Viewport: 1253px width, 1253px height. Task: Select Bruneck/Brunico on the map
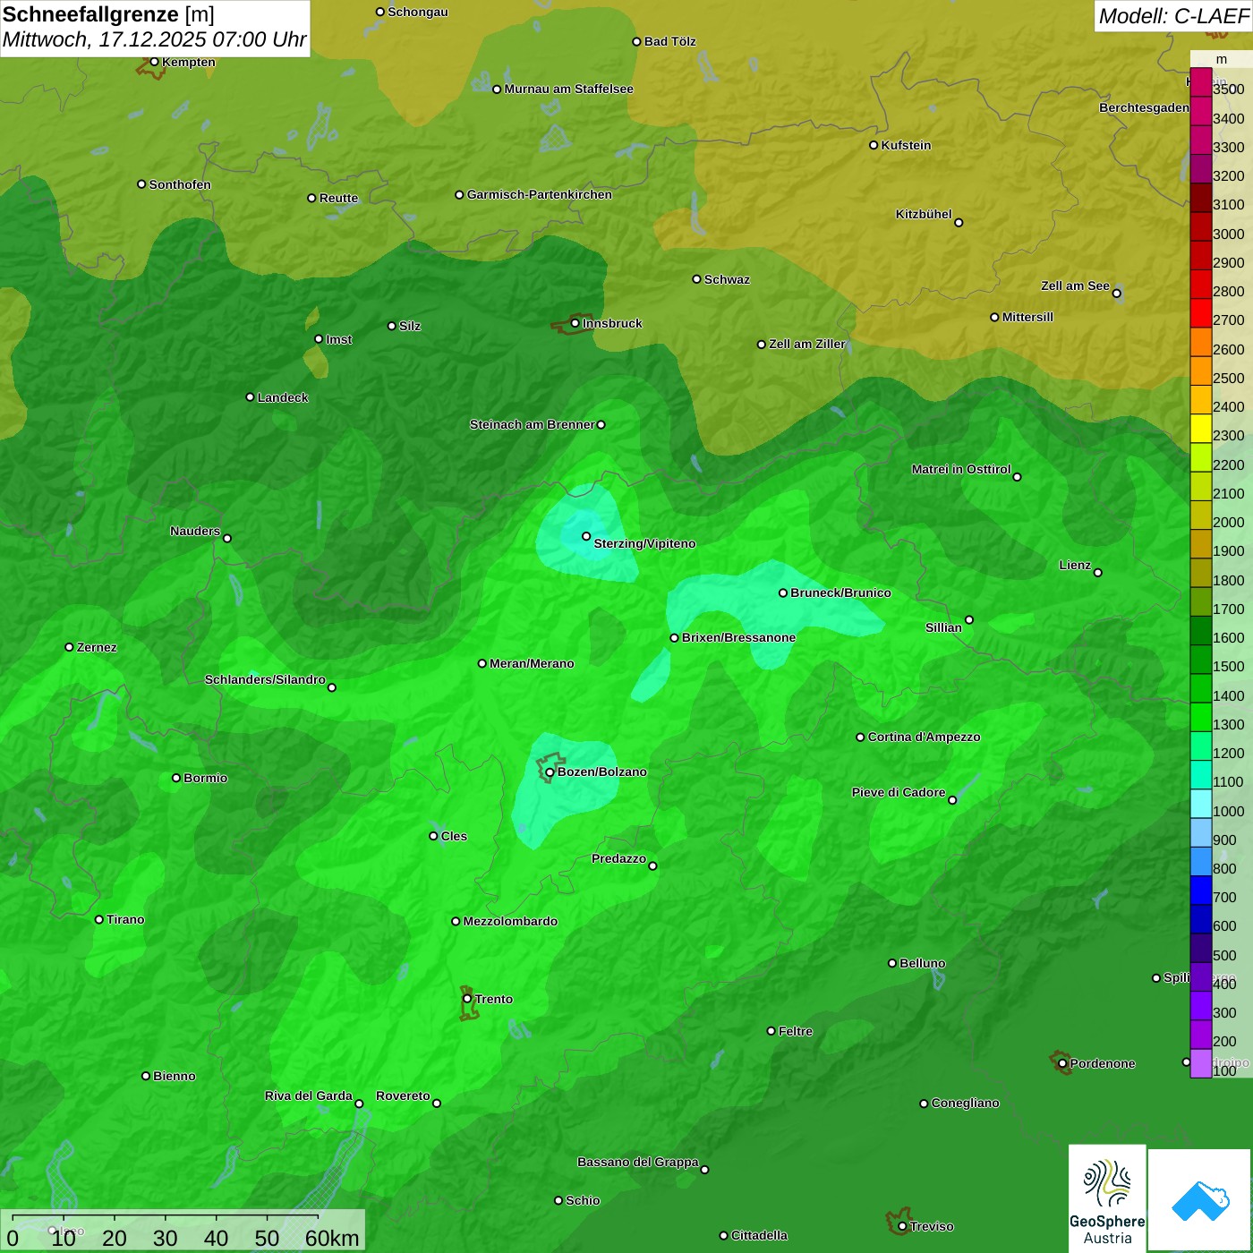[834, 592]
